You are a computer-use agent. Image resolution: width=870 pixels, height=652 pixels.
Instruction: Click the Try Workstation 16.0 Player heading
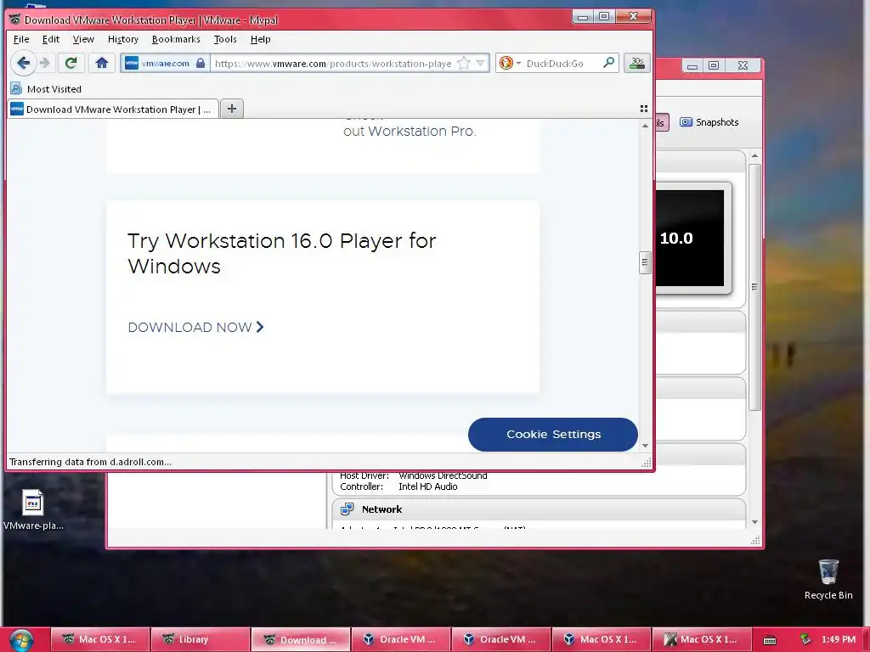281,253
